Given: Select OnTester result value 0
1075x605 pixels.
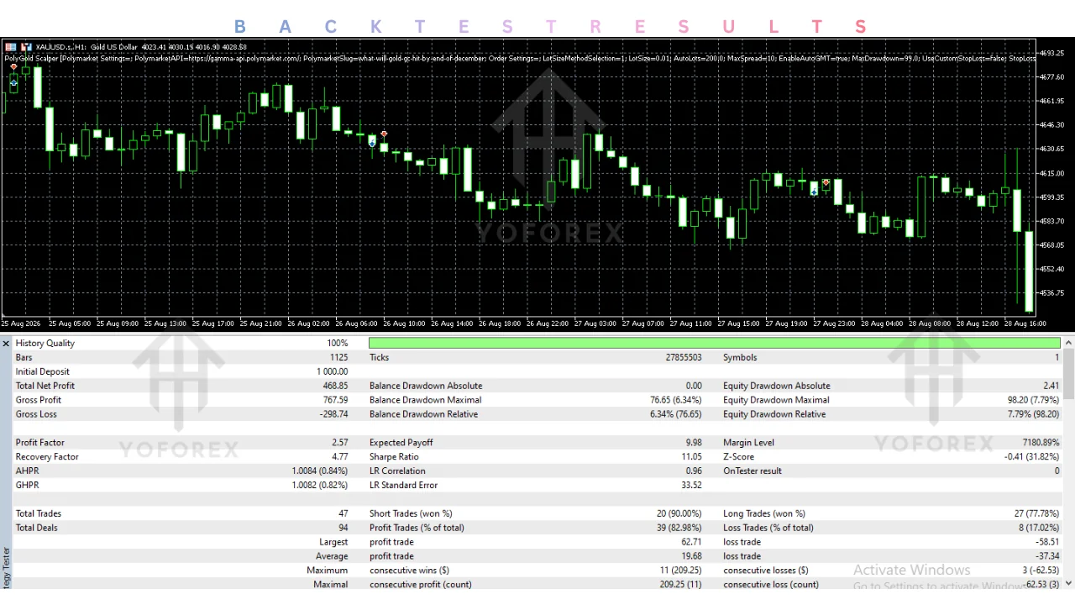Looking at the screenshot, I should (1057, 471).
